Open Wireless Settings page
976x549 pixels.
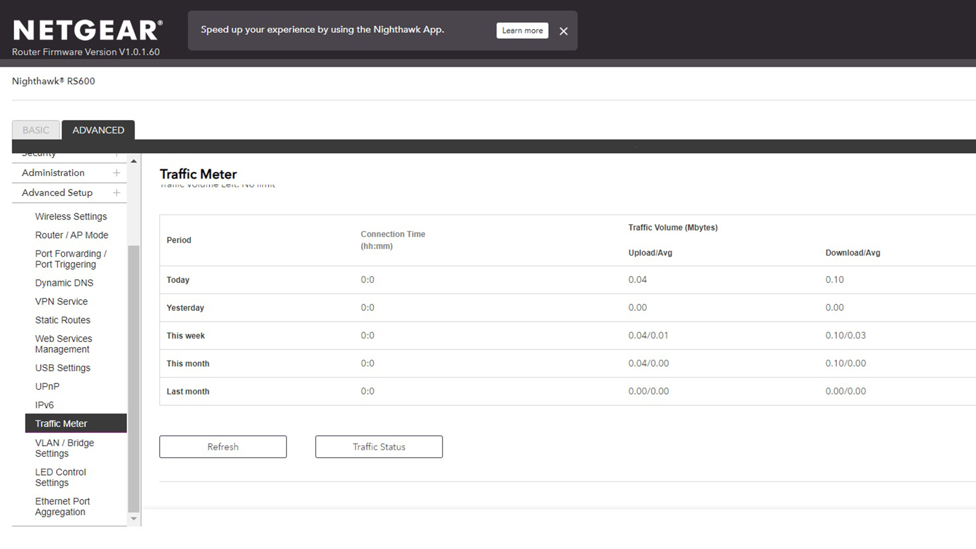(71, 216)
